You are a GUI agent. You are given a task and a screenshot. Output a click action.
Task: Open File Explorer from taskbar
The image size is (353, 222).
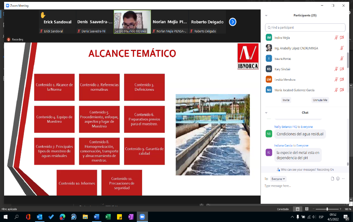click(x=85, y=217)
